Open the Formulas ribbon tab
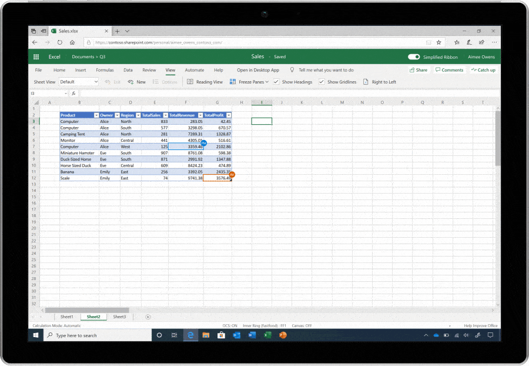 tap(105, 70)
